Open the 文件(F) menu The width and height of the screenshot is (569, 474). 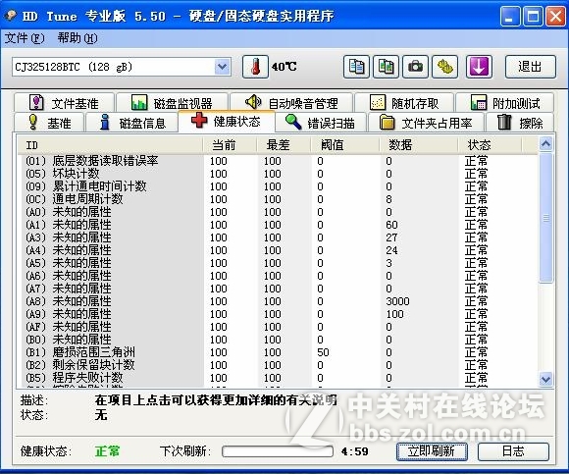pos(25,38)
